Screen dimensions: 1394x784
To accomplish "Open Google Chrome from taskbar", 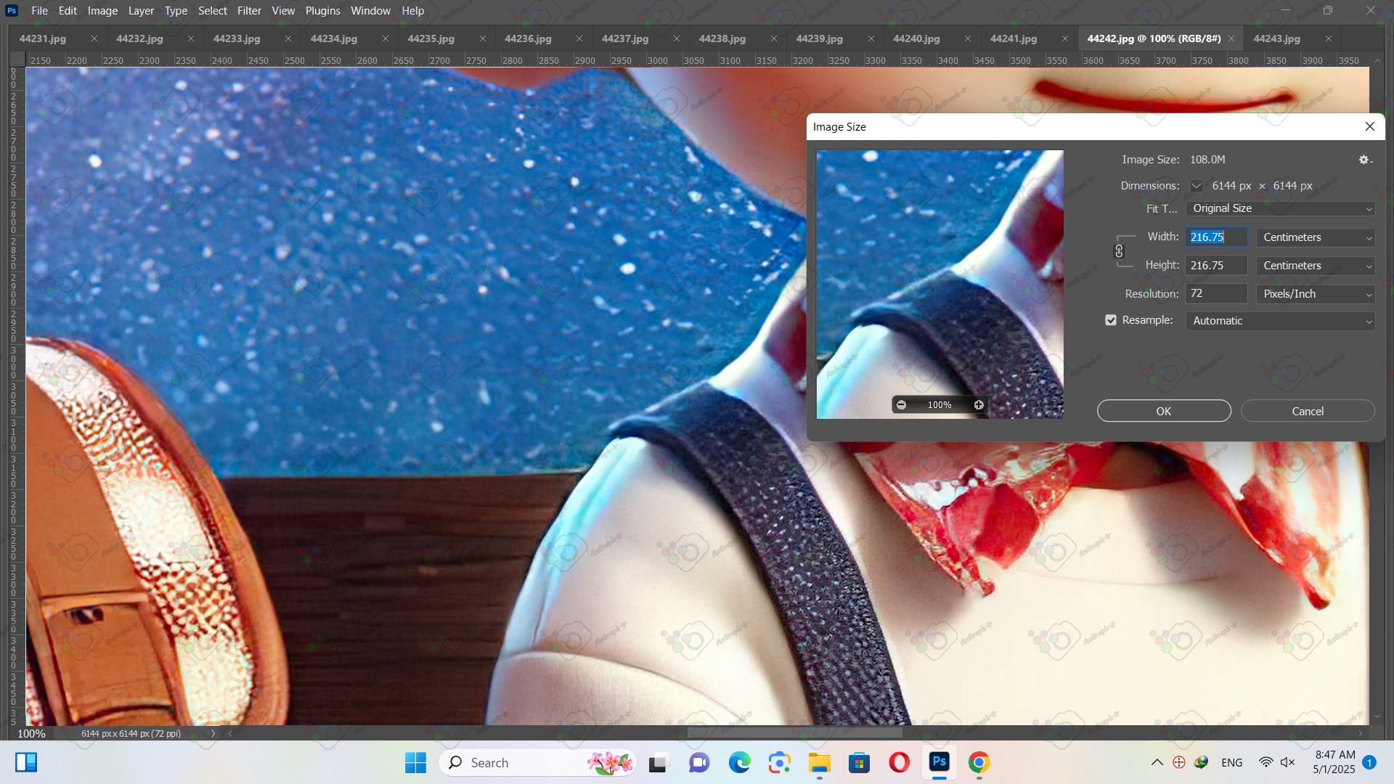I will [x=979, y=762].
